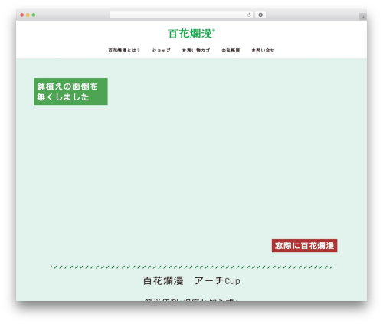
Task: Click the red 窓際に百花爛漫 label
Action: click(304, 246)
